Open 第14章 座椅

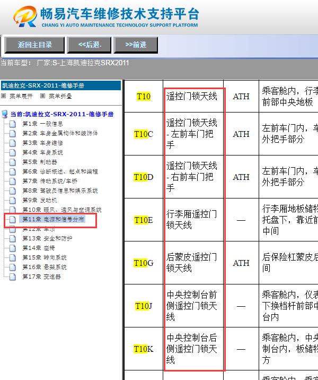(x=39, y=248)
